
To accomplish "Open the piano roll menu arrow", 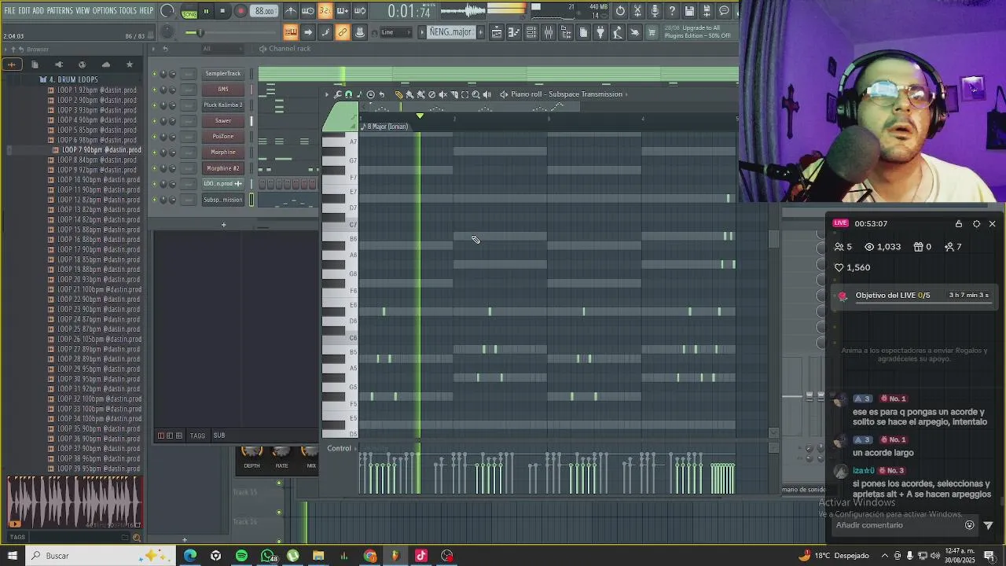I will 327,94.
